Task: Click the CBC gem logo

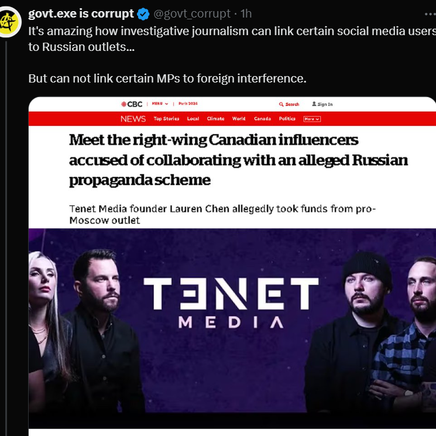Action: [x=123, y=104]
